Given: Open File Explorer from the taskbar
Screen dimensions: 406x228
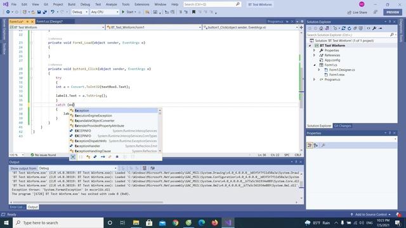Looking at the screenshot, I should 136,222.
